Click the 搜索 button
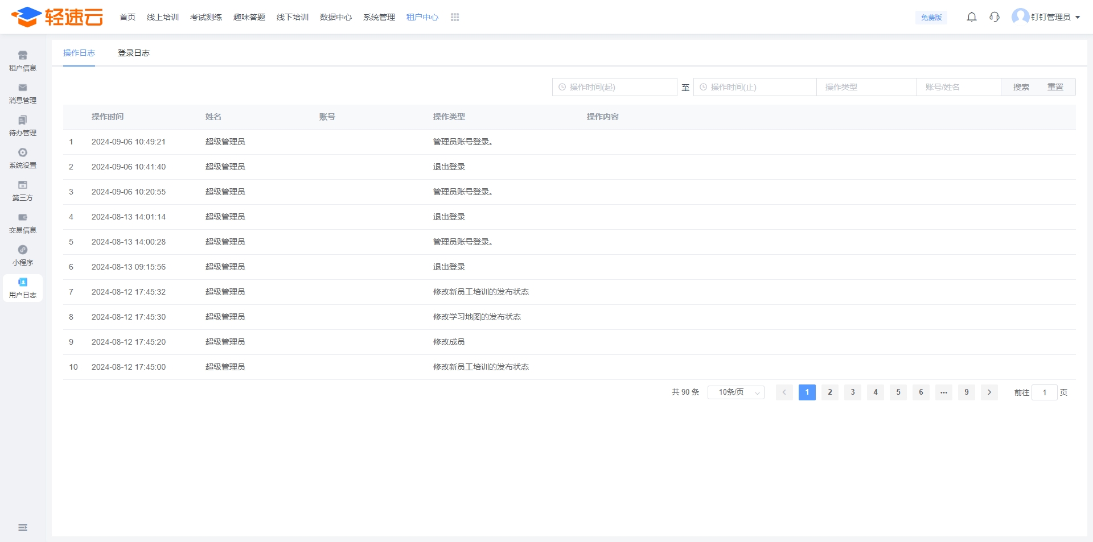This screenshot has height=542, width=1093. [x=1021, y=87]
